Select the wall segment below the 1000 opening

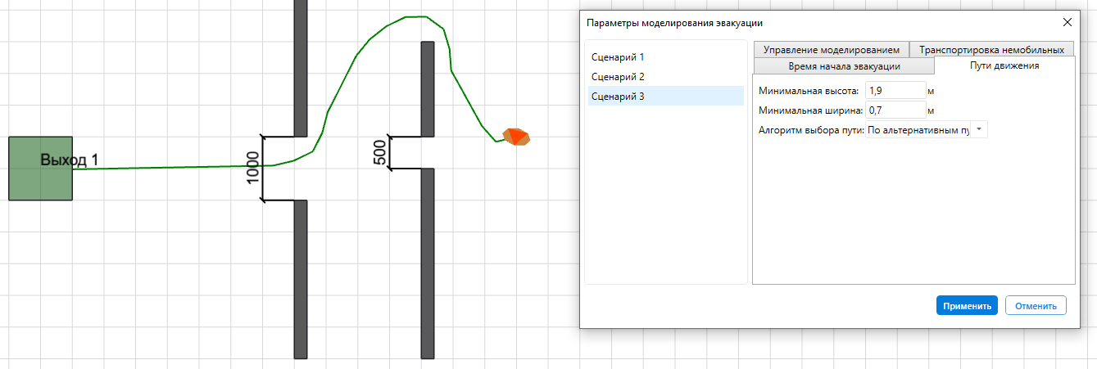[301, 279]
